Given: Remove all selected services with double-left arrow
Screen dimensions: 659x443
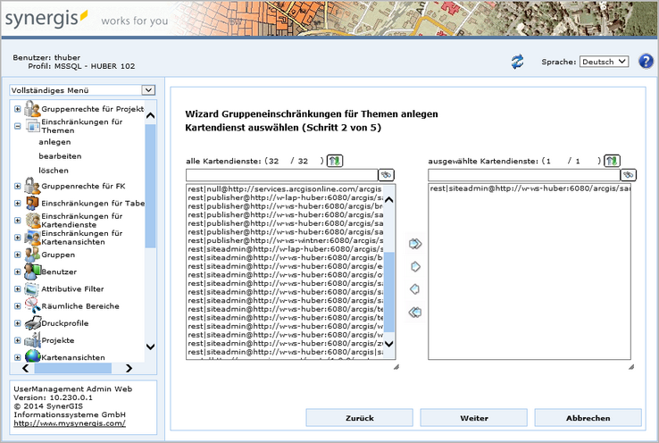Looking at the screenshot, I should (414, 312).
